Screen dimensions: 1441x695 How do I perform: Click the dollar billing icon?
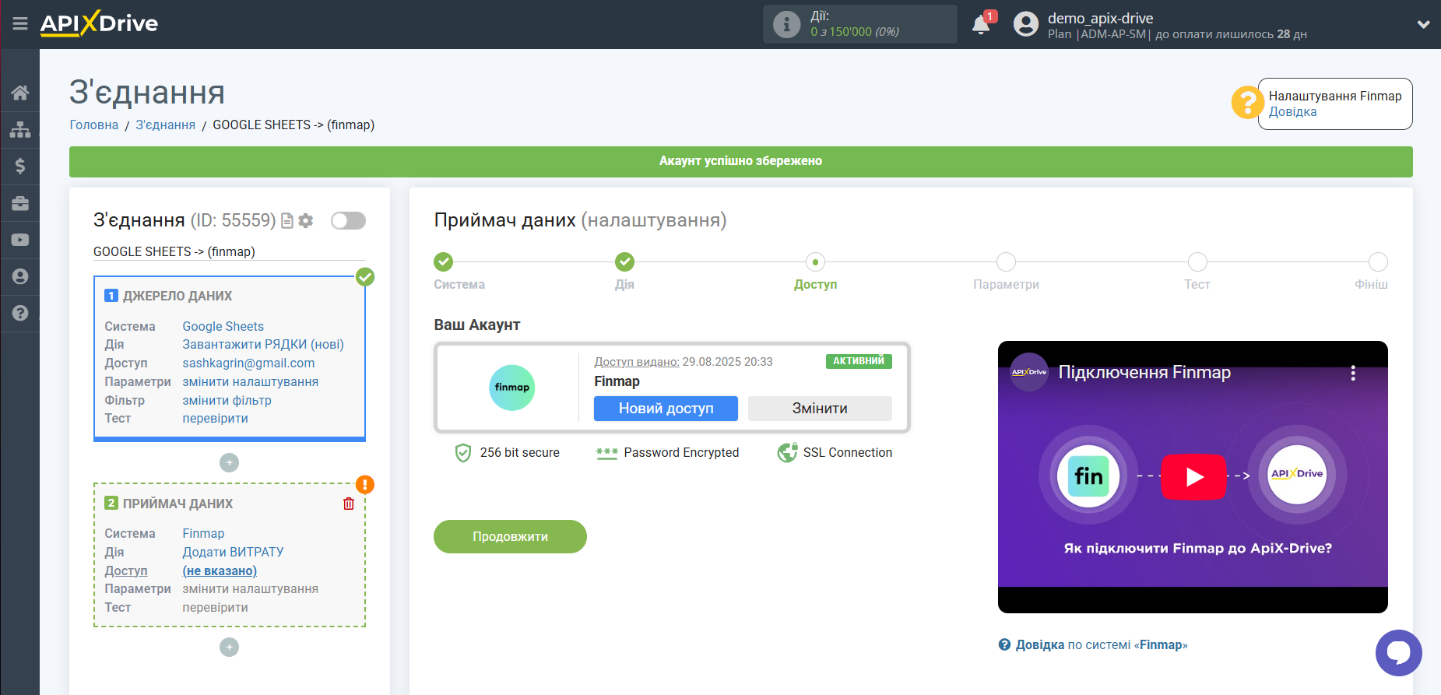(x=20, y=166)
